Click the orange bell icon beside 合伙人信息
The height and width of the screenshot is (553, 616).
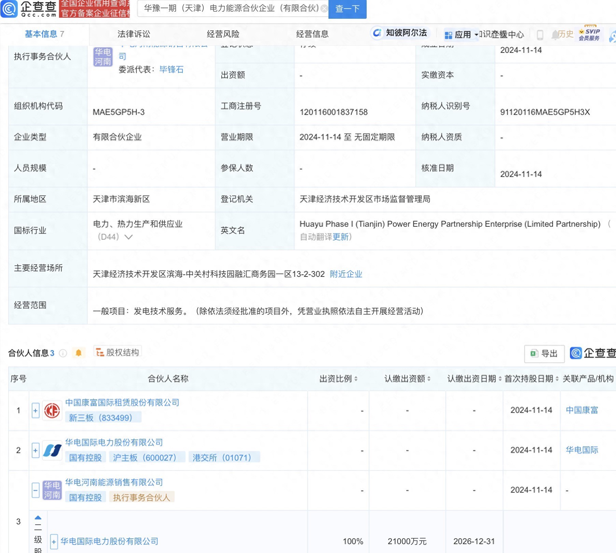(x=78, y=353)
